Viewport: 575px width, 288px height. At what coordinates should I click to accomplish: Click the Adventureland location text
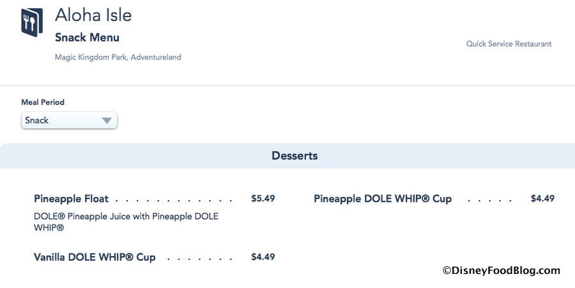tap(156, 57)
